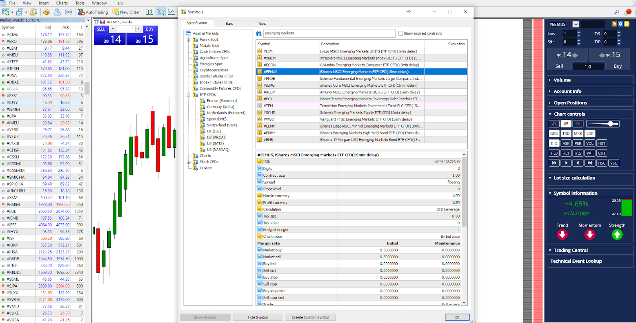Collapse the Chart controls section

click(x=590, y=114)
